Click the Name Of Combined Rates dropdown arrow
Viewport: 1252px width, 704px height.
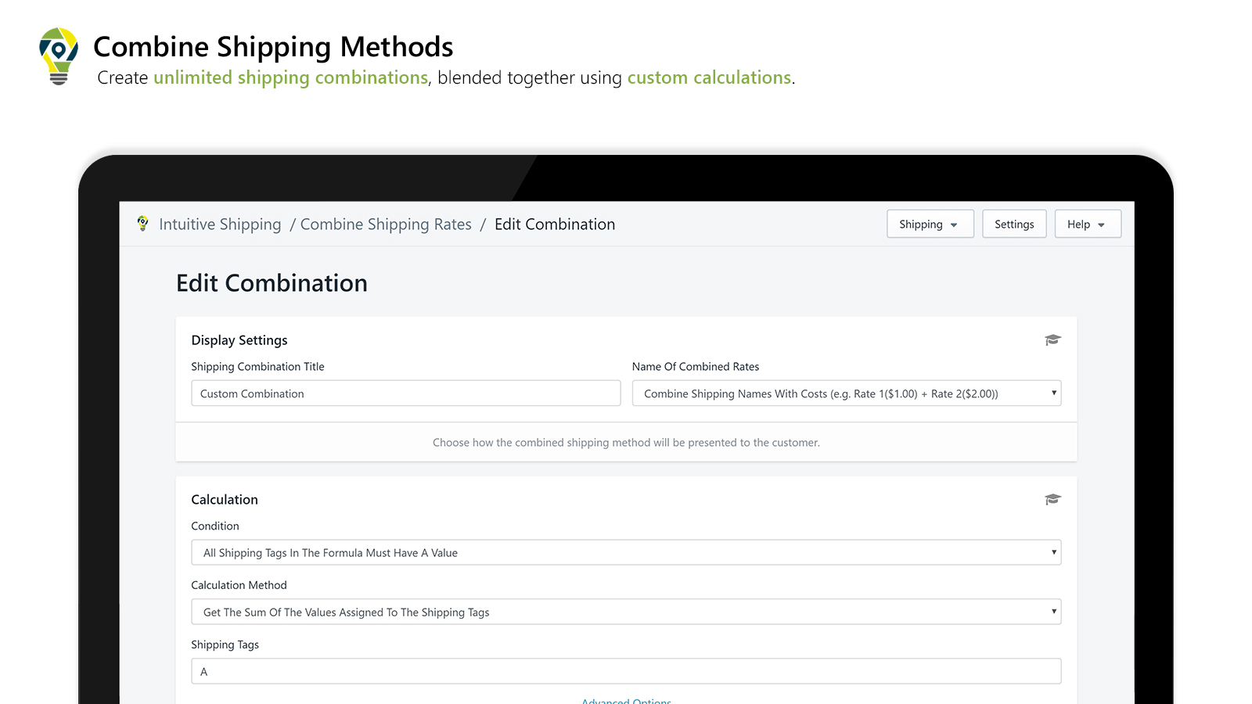pos(1054,393)
